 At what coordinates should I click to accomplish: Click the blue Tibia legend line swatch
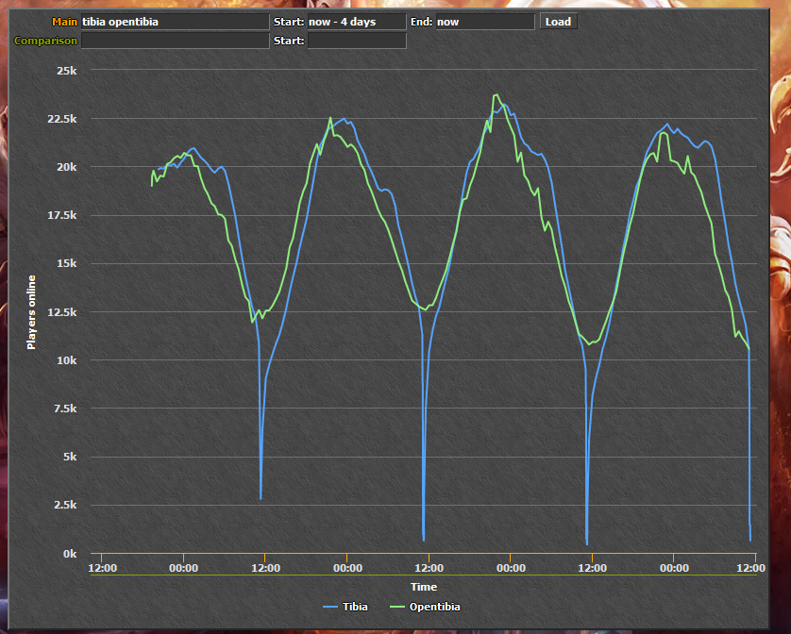(330, 607)
